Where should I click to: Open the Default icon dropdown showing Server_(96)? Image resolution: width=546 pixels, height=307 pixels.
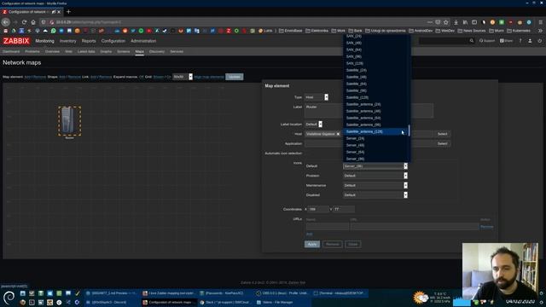[x=375, y=166]
